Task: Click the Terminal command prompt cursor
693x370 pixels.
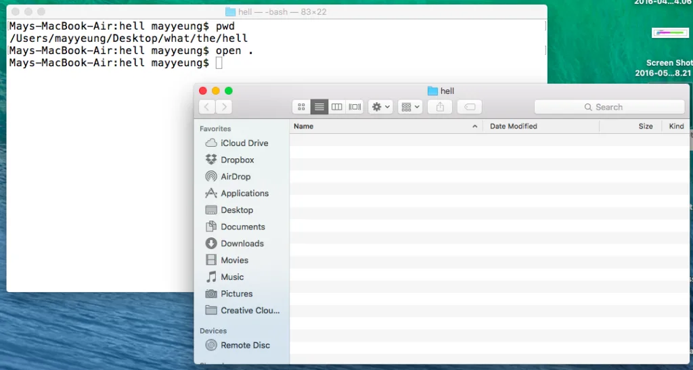Action: point(219,63)
